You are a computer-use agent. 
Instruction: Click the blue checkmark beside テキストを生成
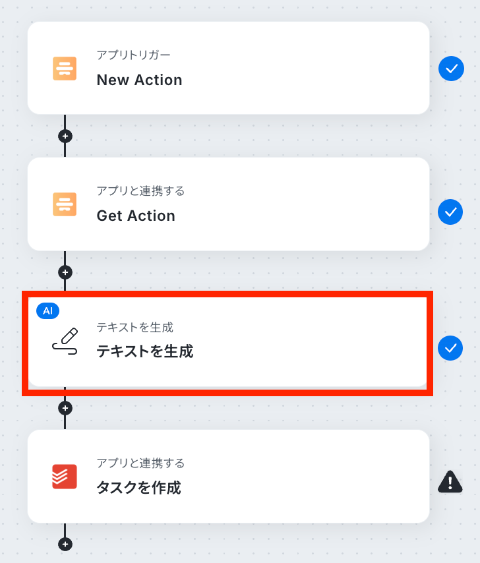click(x=450, y=348)
